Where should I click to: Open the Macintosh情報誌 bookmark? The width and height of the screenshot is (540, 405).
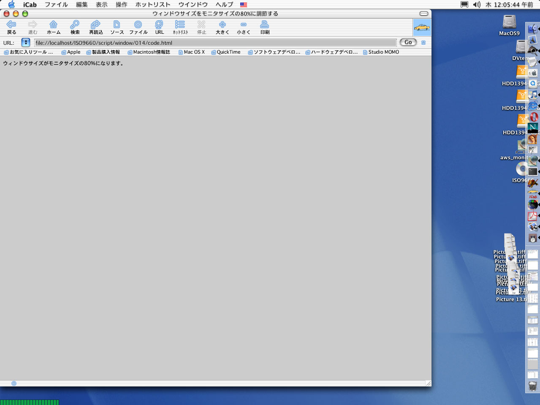tap(149, 52)
